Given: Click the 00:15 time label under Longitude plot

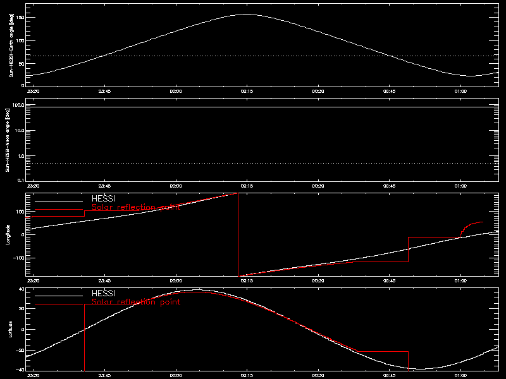Looking at the screenshot, I should click(247, 280).
